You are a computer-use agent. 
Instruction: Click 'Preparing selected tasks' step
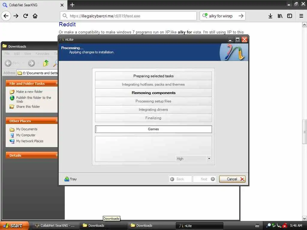[x=153, y=76]
